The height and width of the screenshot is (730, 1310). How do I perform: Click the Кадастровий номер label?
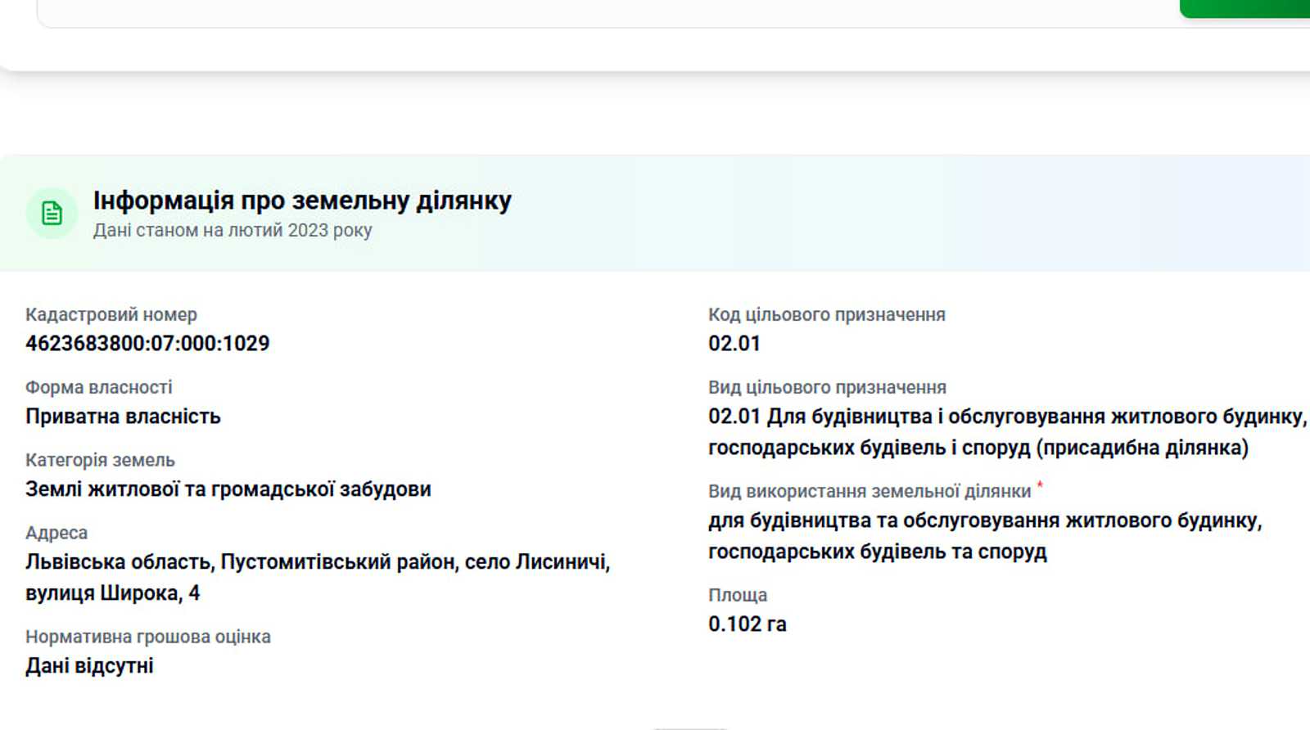point(111,315)
